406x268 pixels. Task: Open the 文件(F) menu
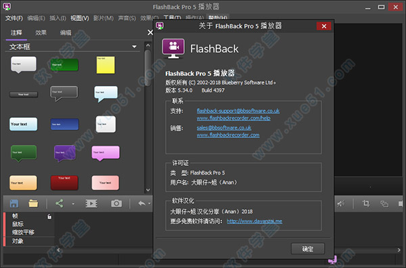click(x=14, y=18)
